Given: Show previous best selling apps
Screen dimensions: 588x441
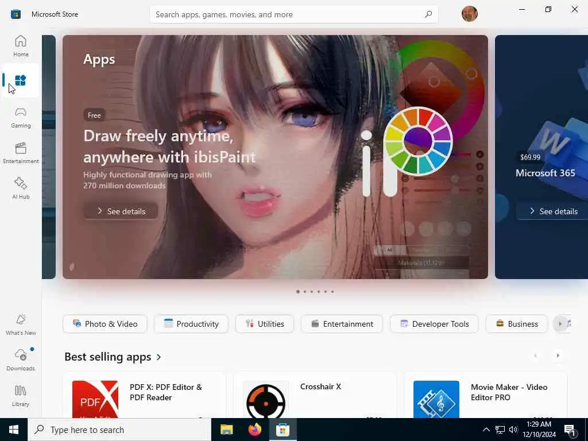Looking at the screenshot, I should click(535, 355).
